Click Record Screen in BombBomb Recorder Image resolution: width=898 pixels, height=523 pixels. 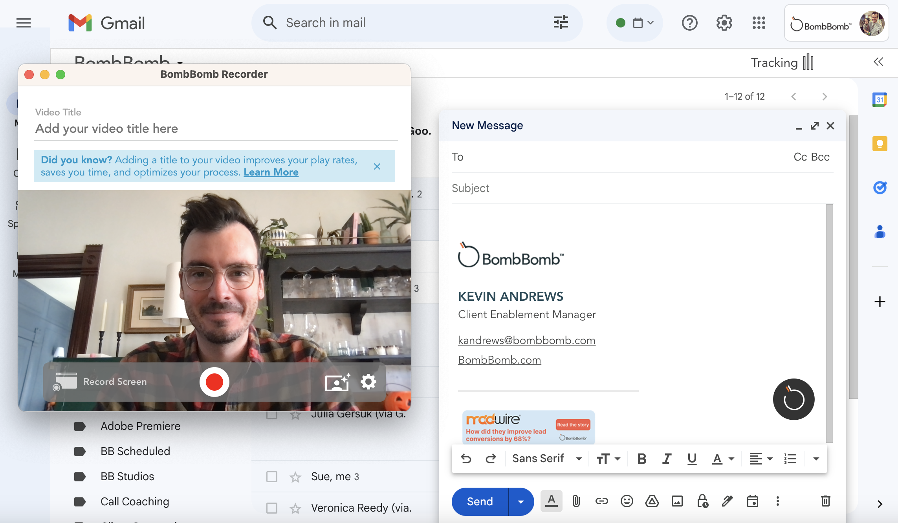pos(100,382)
